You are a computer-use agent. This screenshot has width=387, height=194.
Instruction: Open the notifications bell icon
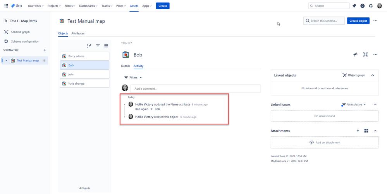pyautogui.click(x=354, y=6)
